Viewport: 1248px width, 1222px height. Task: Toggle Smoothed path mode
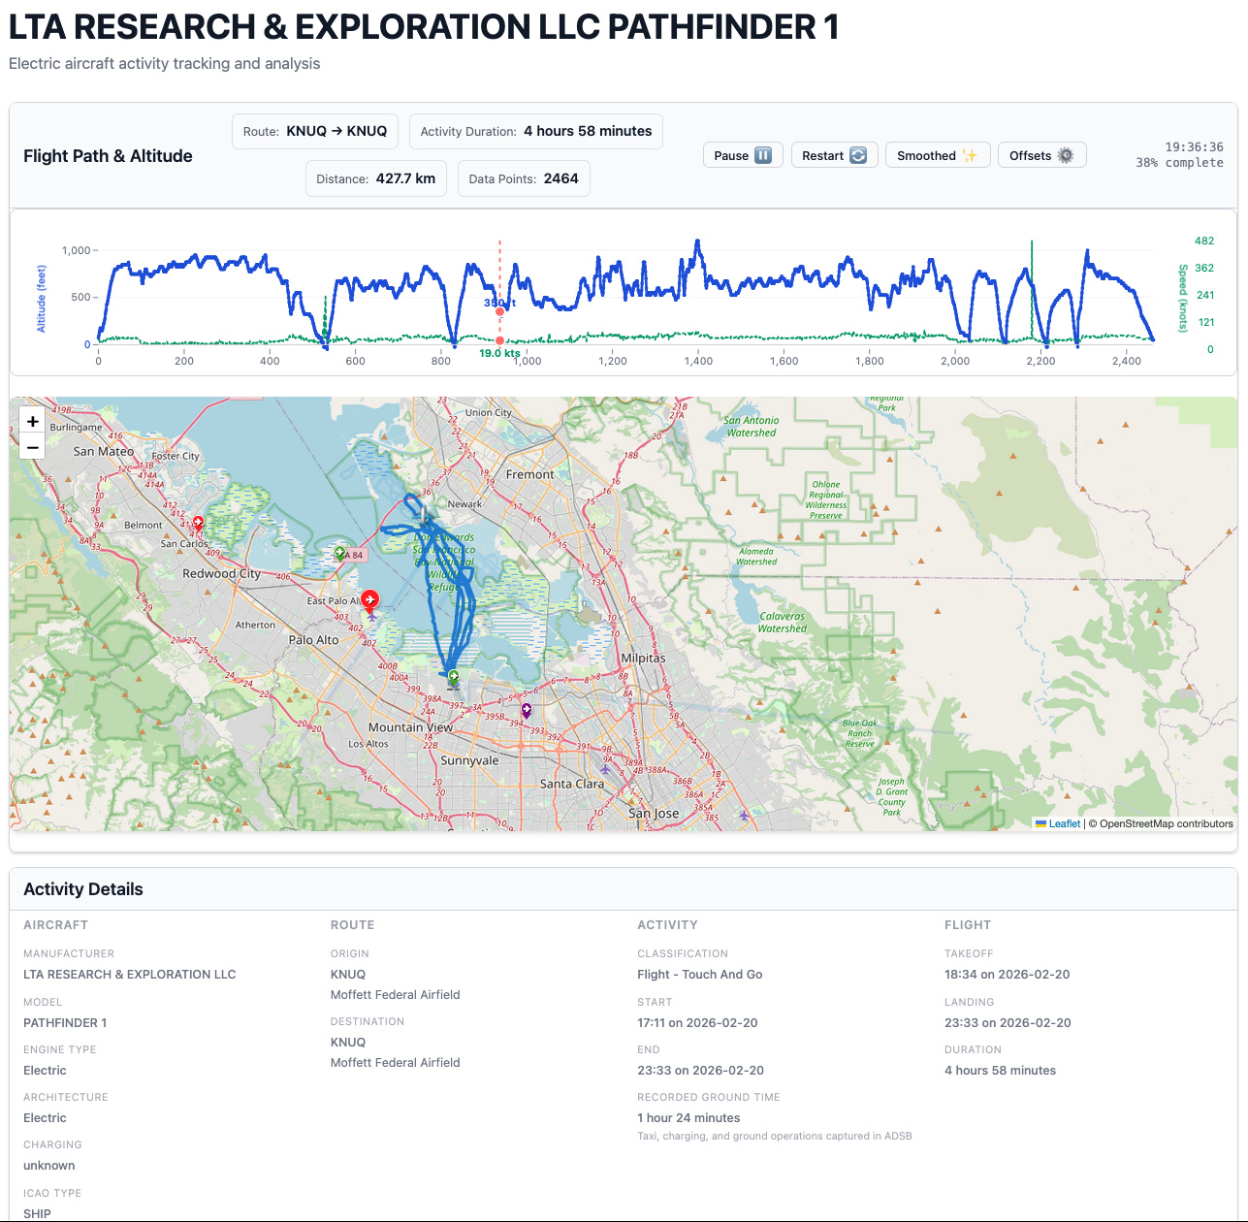pos(937,155)
